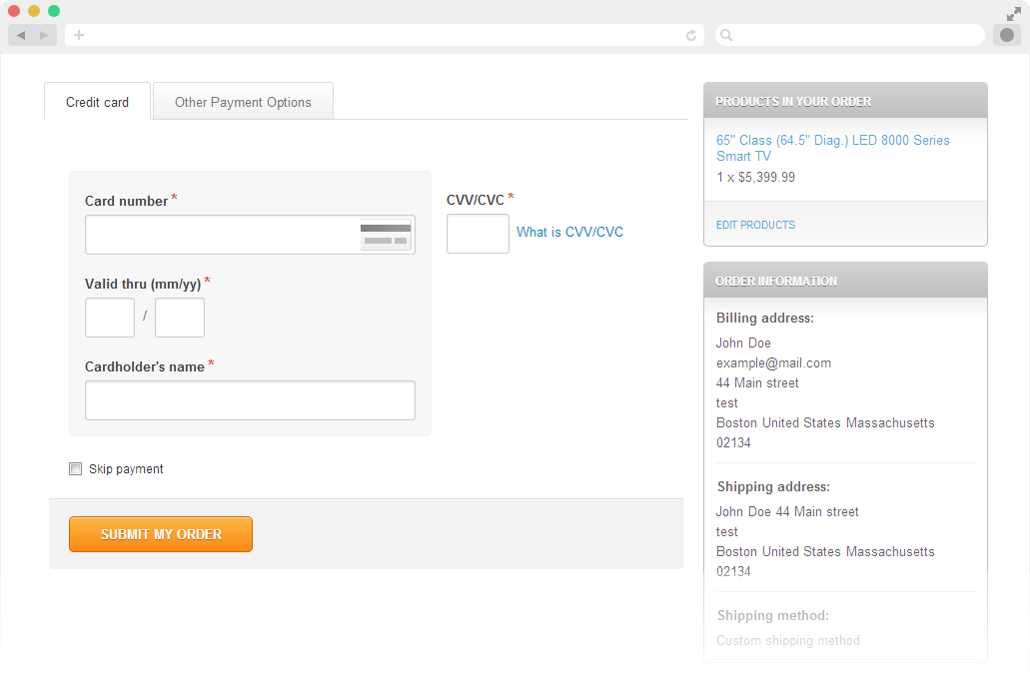1030x693 pixels.
Task: Click the Edit Products link
Action: 755,226
